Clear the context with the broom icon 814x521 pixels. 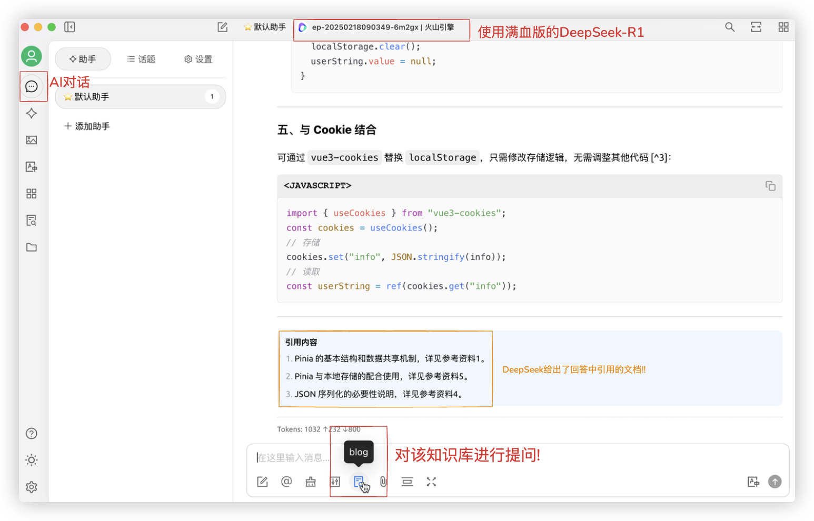(x=310, y=482)
